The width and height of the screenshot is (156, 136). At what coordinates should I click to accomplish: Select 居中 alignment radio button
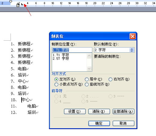[87, 79]
